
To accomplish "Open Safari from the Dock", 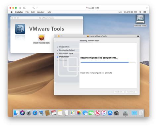I will [35, 113].
